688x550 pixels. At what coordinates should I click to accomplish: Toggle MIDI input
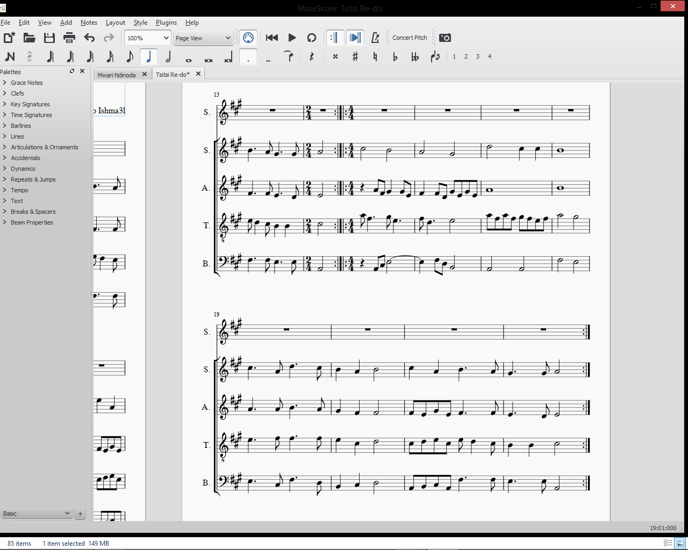point(248,38)
